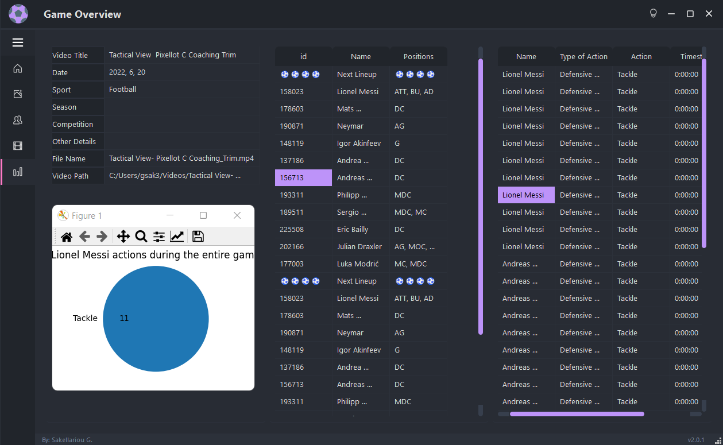Go back using the figure's left arrow icon

84,236
